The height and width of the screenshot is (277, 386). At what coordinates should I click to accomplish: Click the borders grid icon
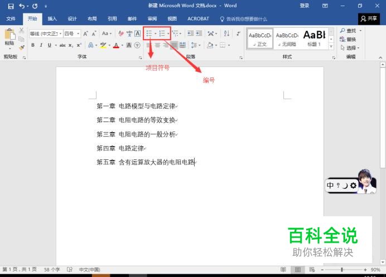coord(223,45)
